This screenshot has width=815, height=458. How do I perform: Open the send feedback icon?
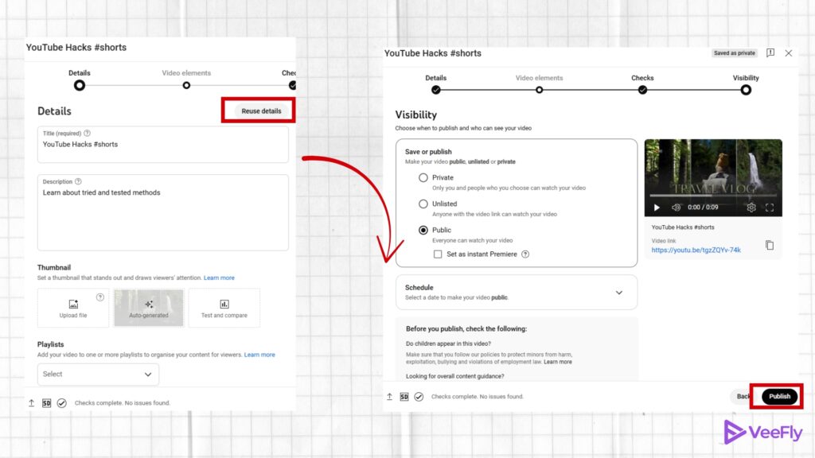pos(770,52)
